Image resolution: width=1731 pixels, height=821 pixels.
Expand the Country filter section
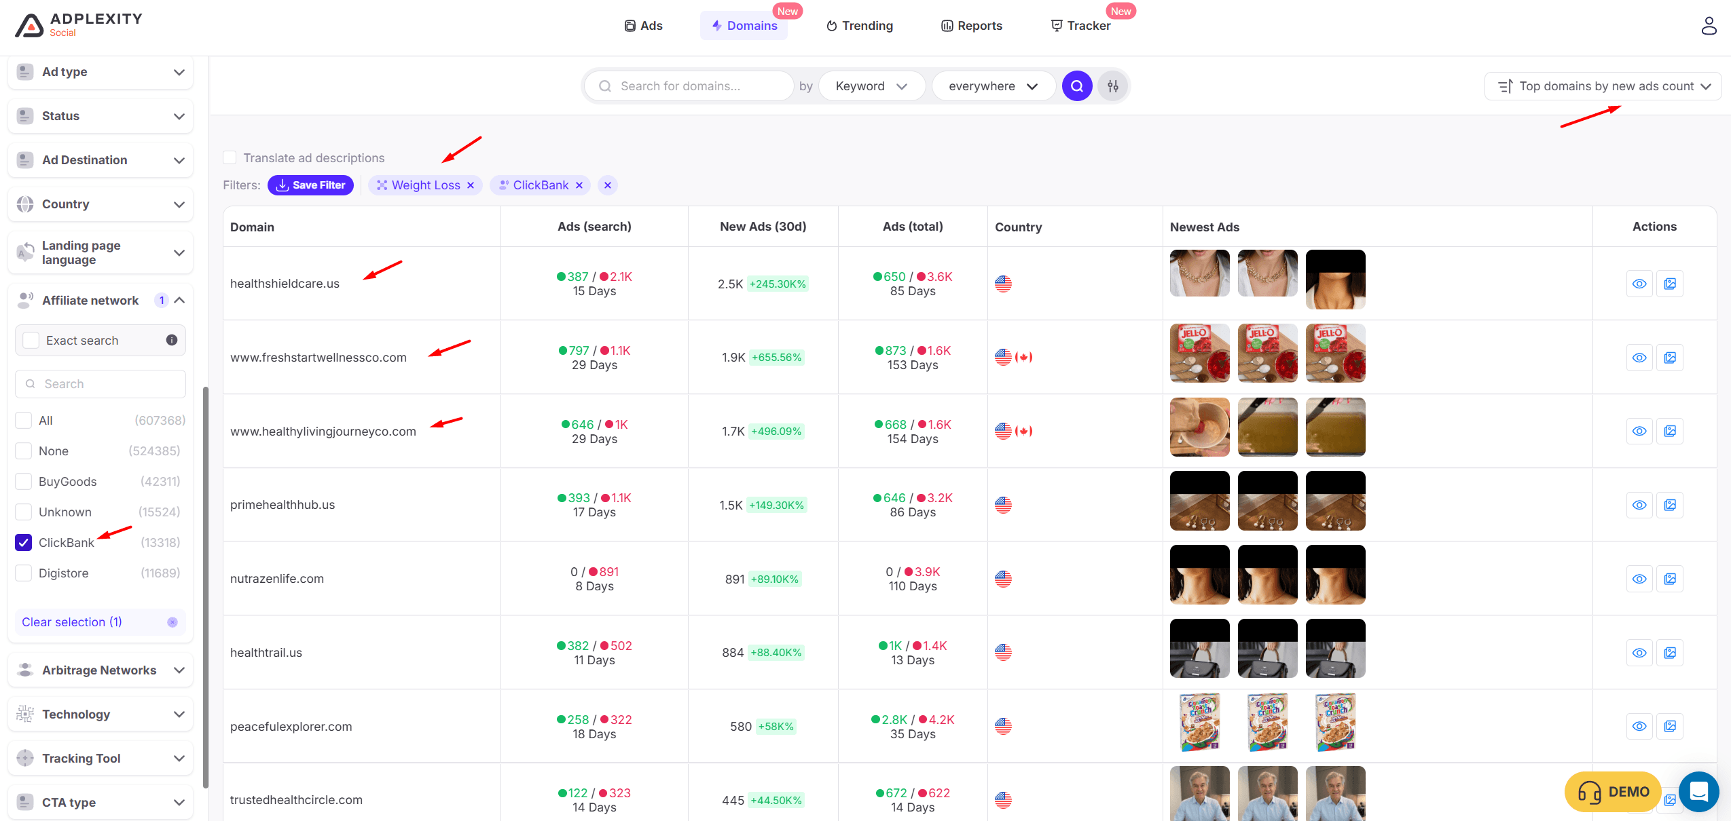101,204
